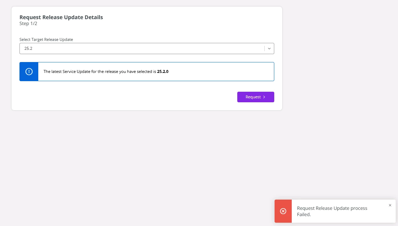Screen dimensions: 398x226
Task: Expand the Target Release Update dropdown chevron
Action: (x=269, y=48)
